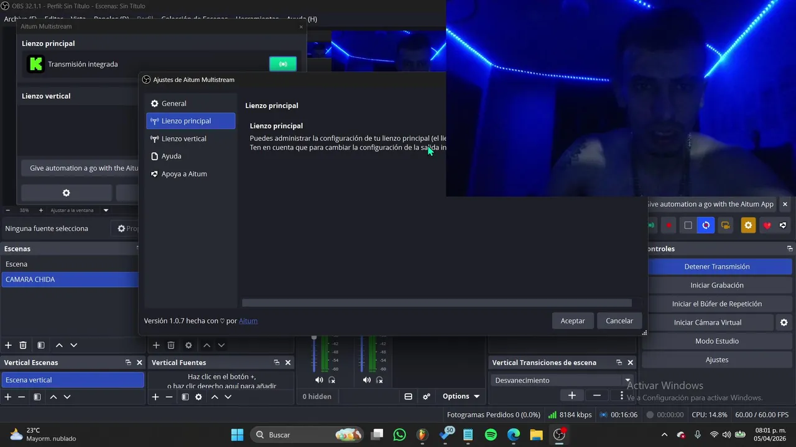Close the Vertical Escenas dock
The width and height of the screenshot is (796, 447).
coord(139,363)
